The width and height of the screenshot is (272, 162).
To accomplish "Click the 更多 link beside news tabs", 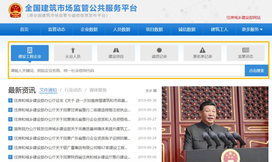I will [x=149, y=91].
